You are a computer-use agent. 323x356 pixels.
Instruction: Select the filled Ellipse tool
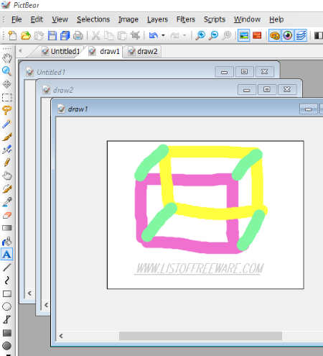(6, 346)
